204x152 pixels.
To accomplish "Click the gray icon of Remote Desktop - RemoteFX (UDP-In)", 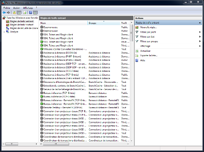I will pos(42,108).
